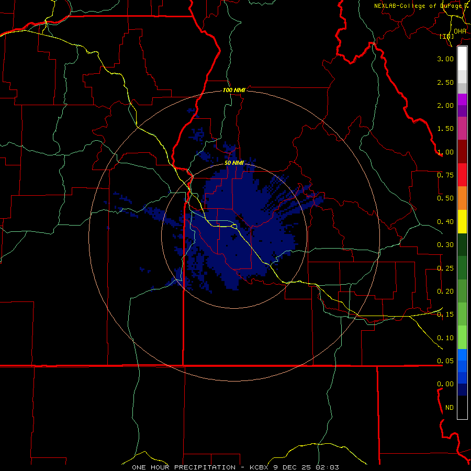This screenshot has height=471, width=471.
Task: Click the "9 DEC 25 02:03" timestamp
Action: coord(306,467)
